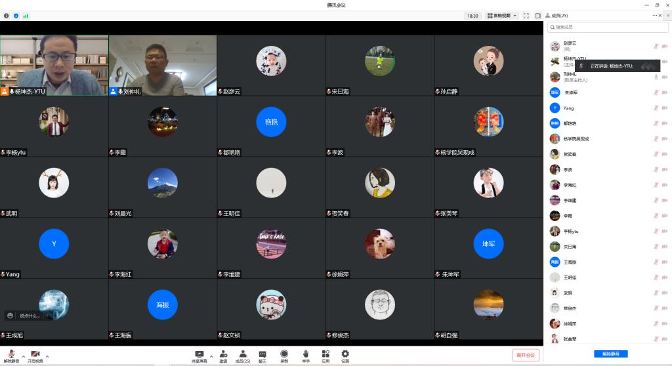Open the Chat (聊天) icon in toolbar

coord(262,354)
